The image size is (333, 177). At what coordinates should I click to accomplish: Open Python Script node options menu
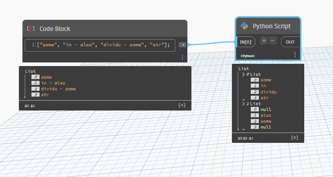pyautogui.click(x=295, y=54)
